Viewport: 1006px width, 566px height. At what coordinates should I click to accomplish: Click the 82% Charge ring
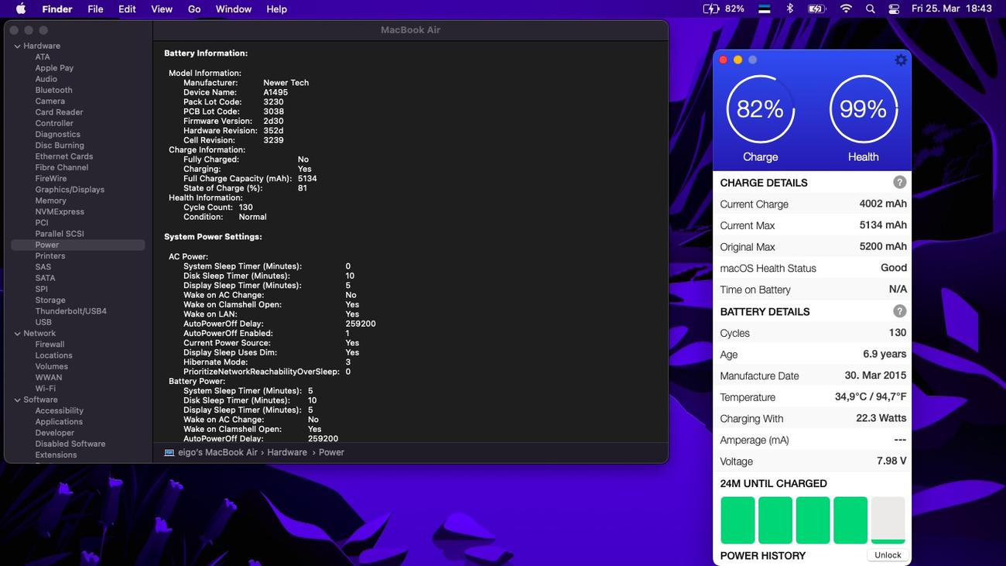pyautogui.click(x=760, y=109)
